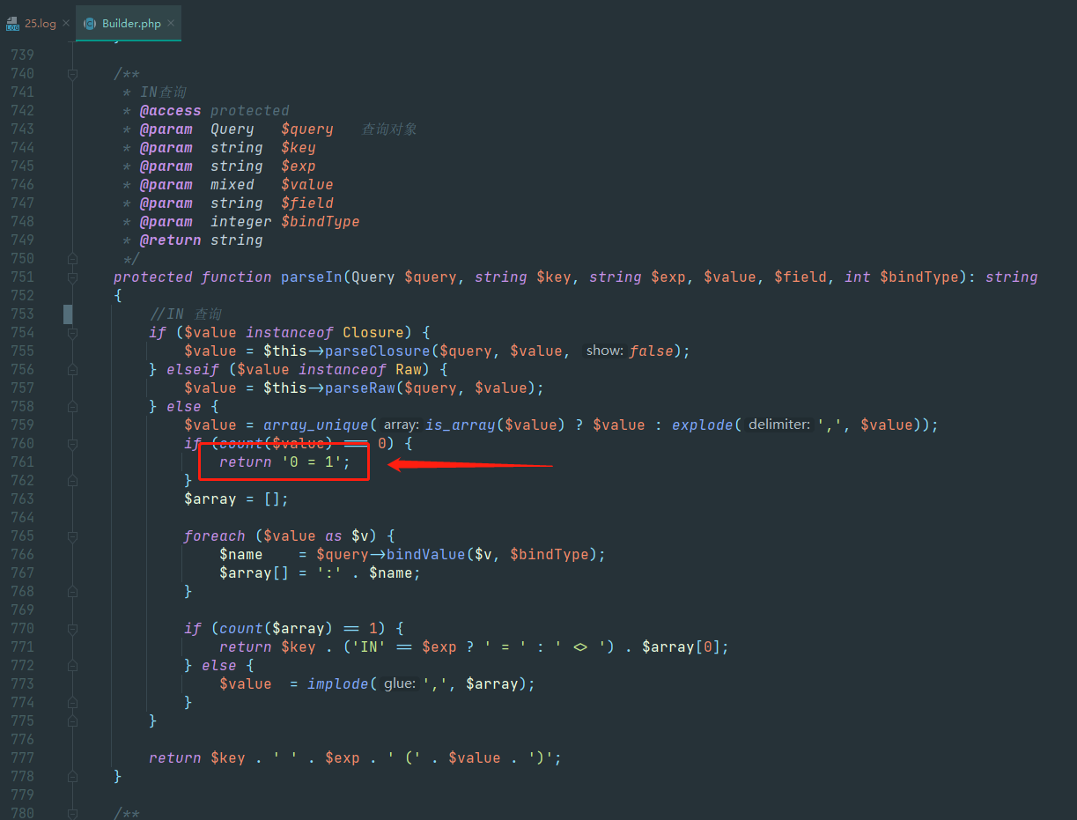
Task: Click line number 761 in the gutter
Action: pyautogui.click(x=22, y=462)
